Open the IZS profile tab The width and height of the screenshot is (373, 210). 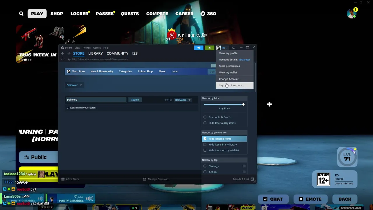[135, 53]
